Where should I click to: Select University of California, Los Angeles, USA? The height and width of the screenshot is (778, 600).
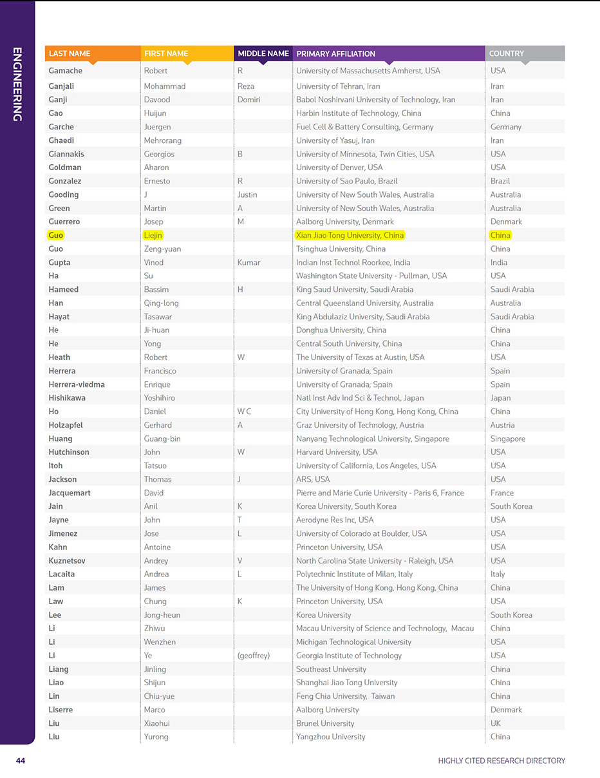click(x=366, y=466)
